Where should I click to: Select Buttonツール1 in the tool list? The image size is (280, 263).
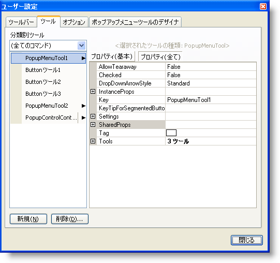(x=49, y=70)
